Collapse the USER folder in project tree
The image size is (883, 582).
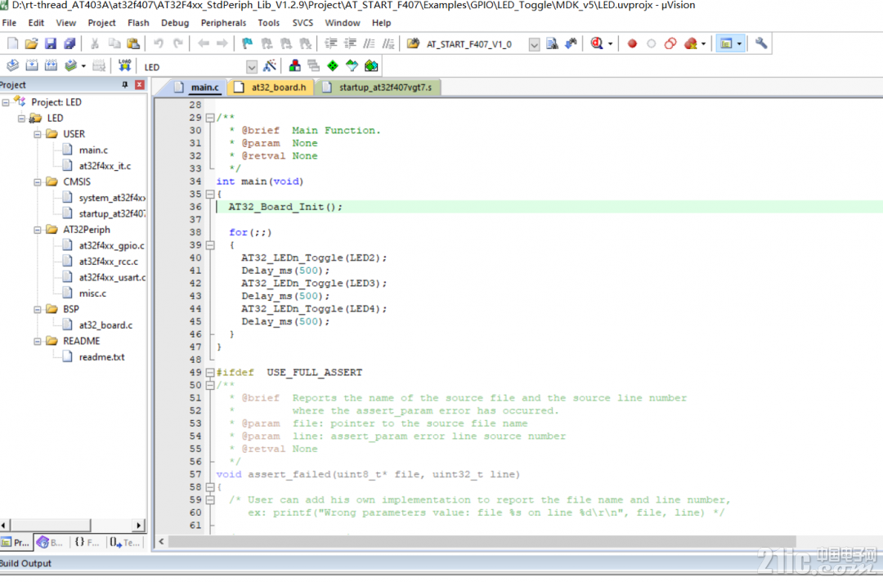(x=37, y=134)
